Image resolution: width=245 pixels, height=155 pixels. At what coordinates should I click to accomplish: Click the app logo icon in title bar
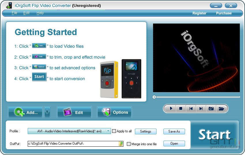coord(9,5)
